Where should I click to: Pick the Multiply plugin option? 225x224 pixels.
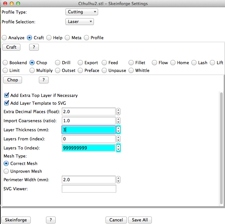[x=32, y=71]
